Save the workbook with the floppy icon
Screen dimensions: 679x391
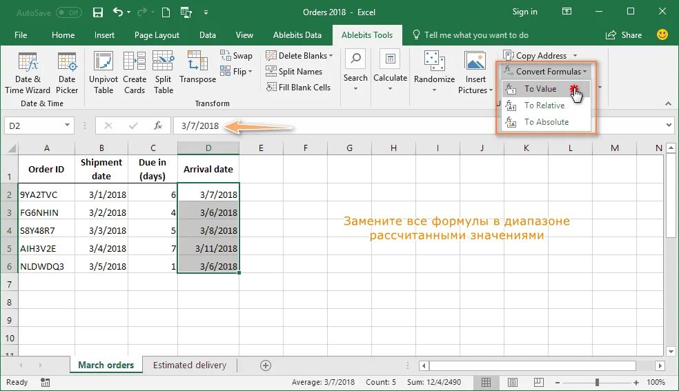click(98, 12)
